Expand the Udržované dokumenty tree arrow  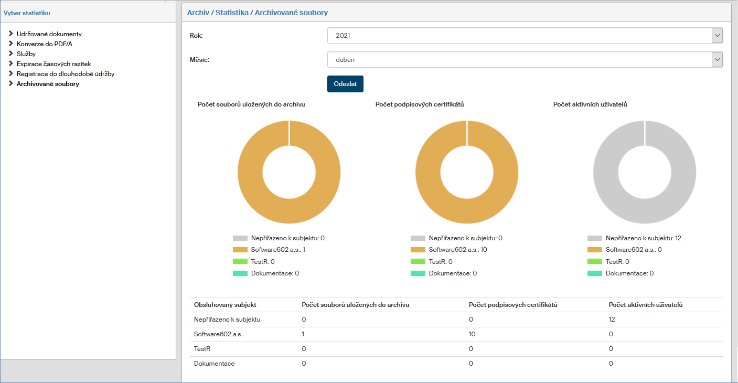click(11, 34)
